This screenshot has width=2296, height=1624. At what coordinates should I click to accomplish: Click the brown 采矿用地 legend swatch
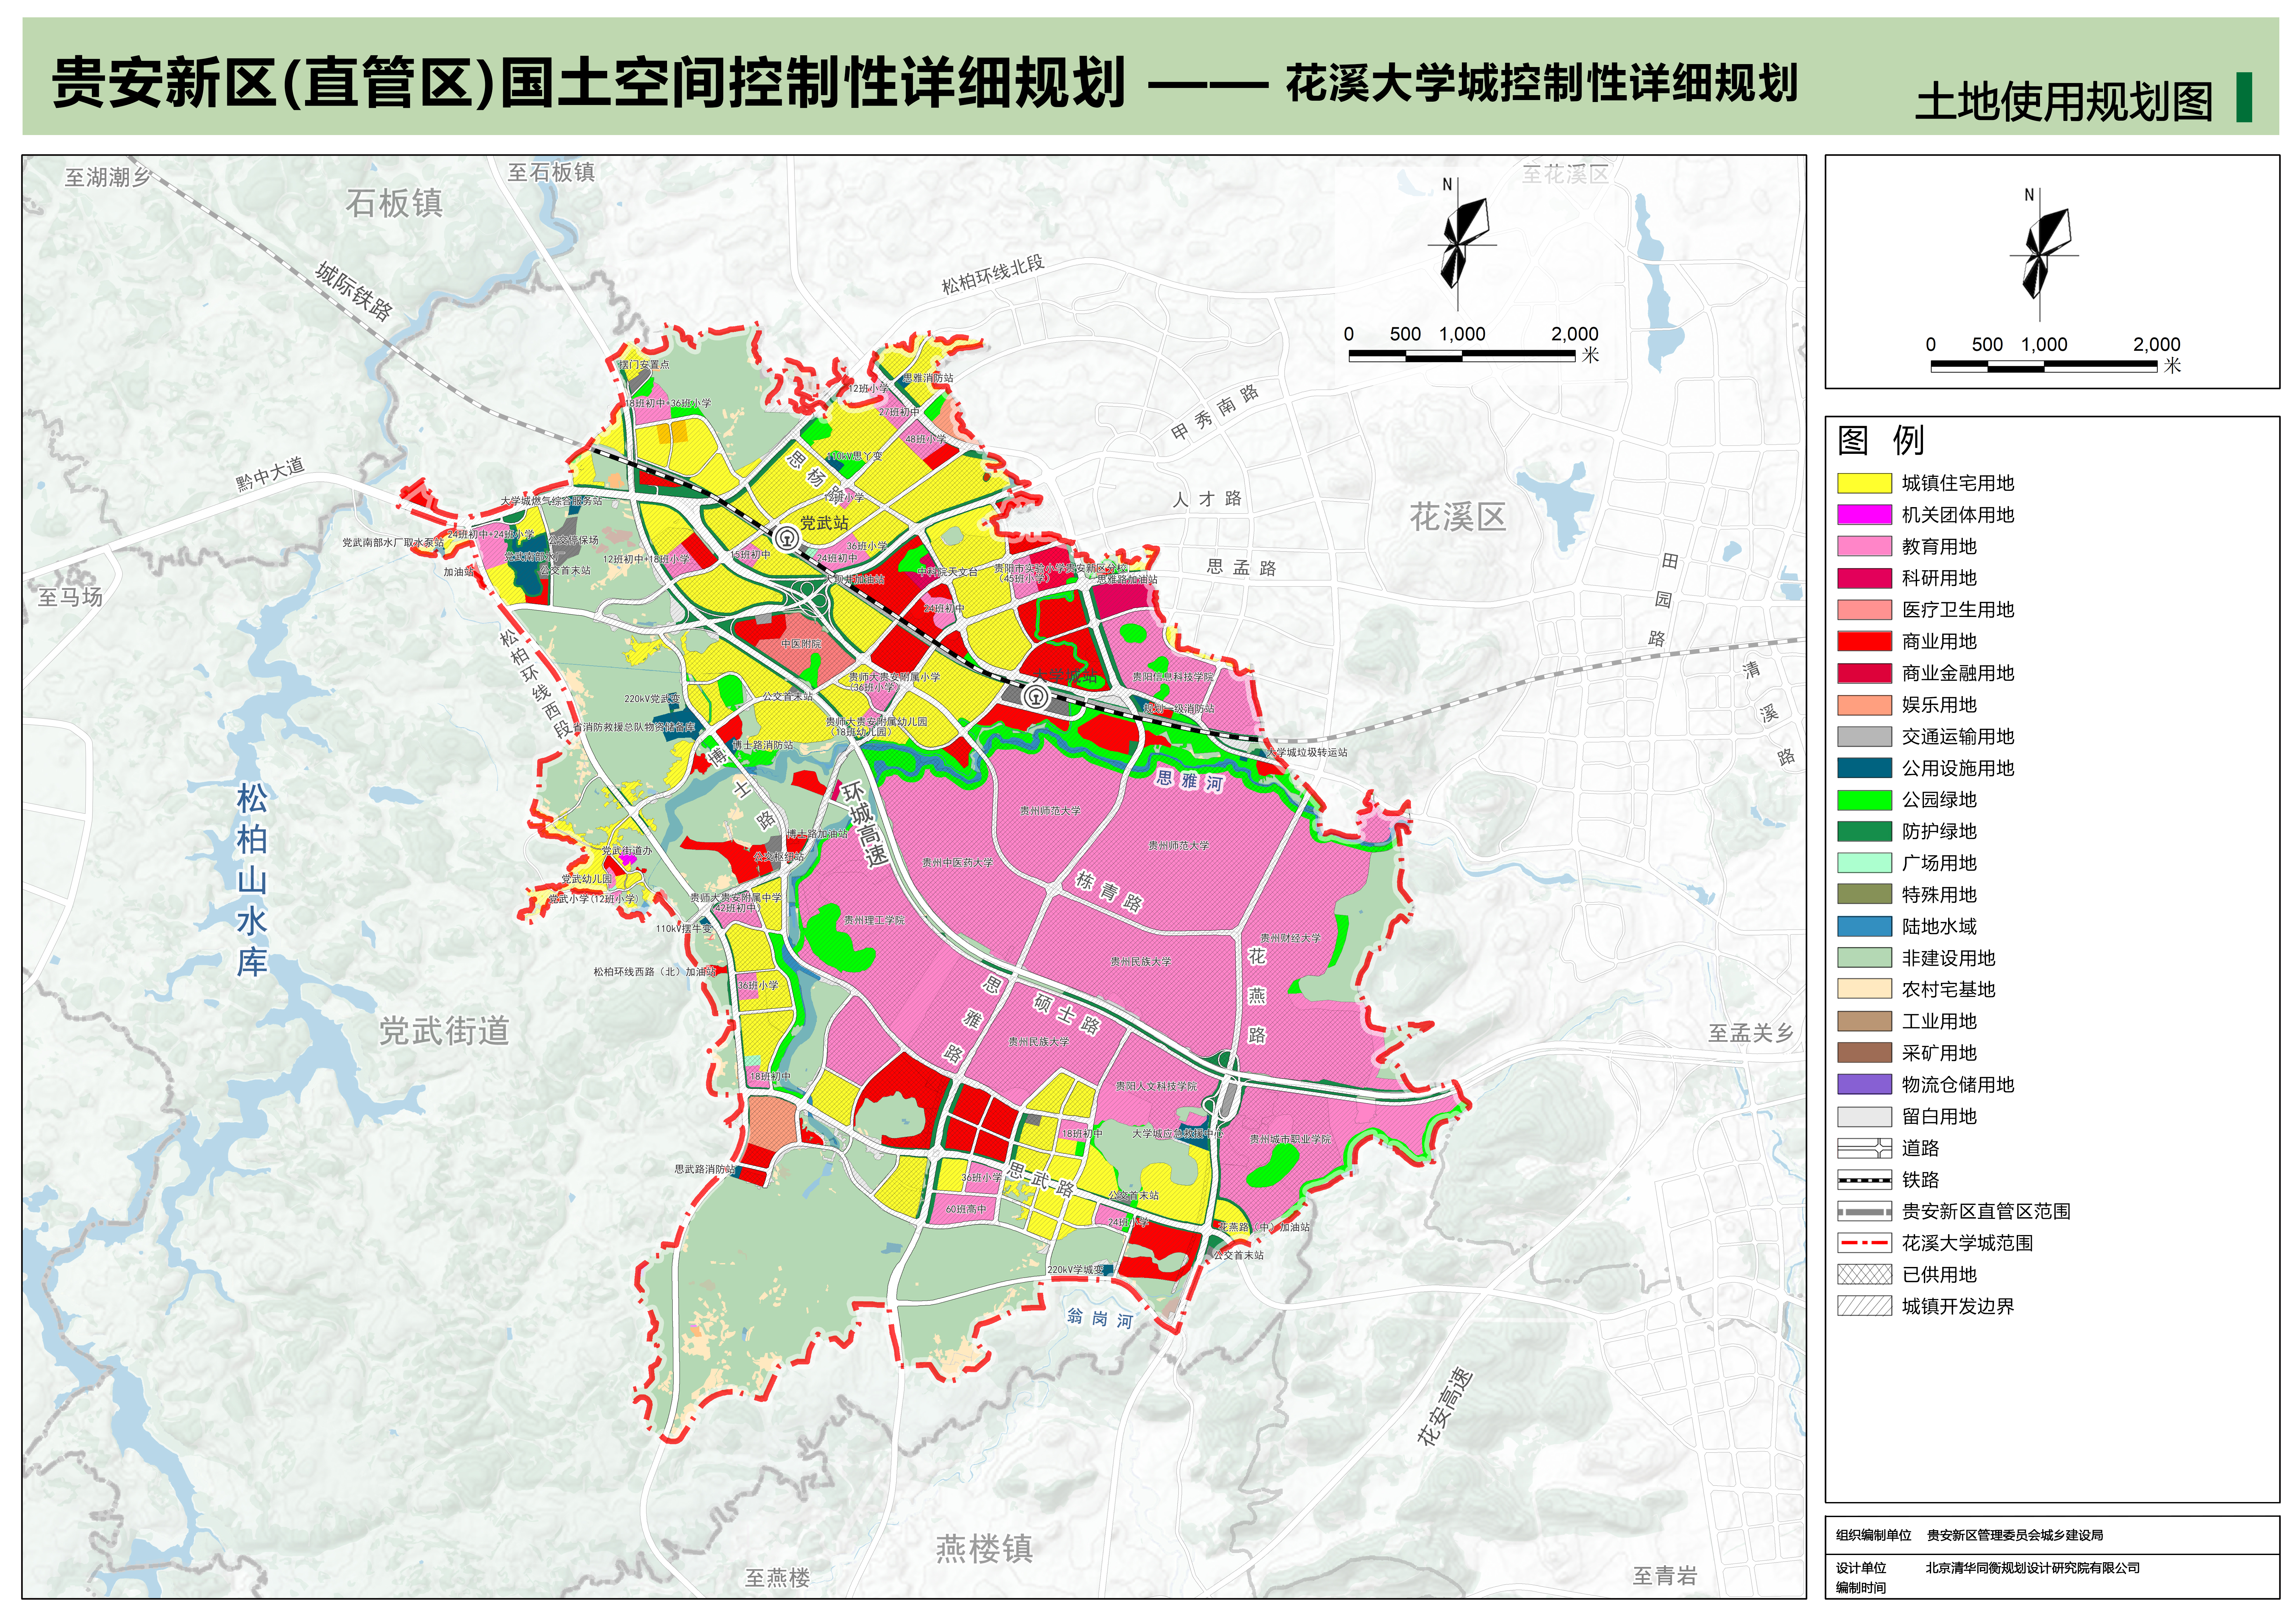(x=1864, y=1053)
